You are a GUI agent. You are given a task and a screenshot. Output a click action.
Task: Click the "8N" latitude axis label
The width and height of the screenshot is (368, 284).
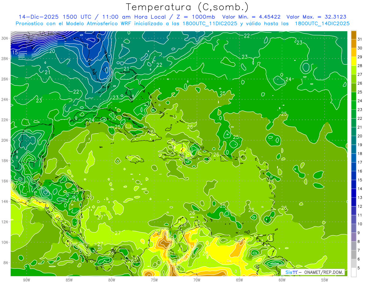point(6,263)
